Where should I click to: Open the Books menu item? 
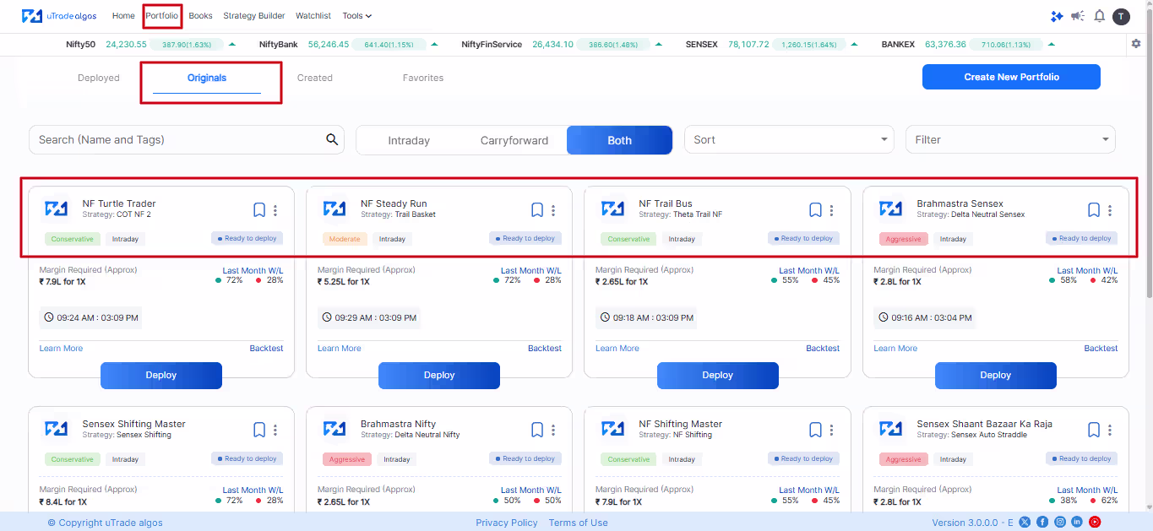click(x=200, y=16)
